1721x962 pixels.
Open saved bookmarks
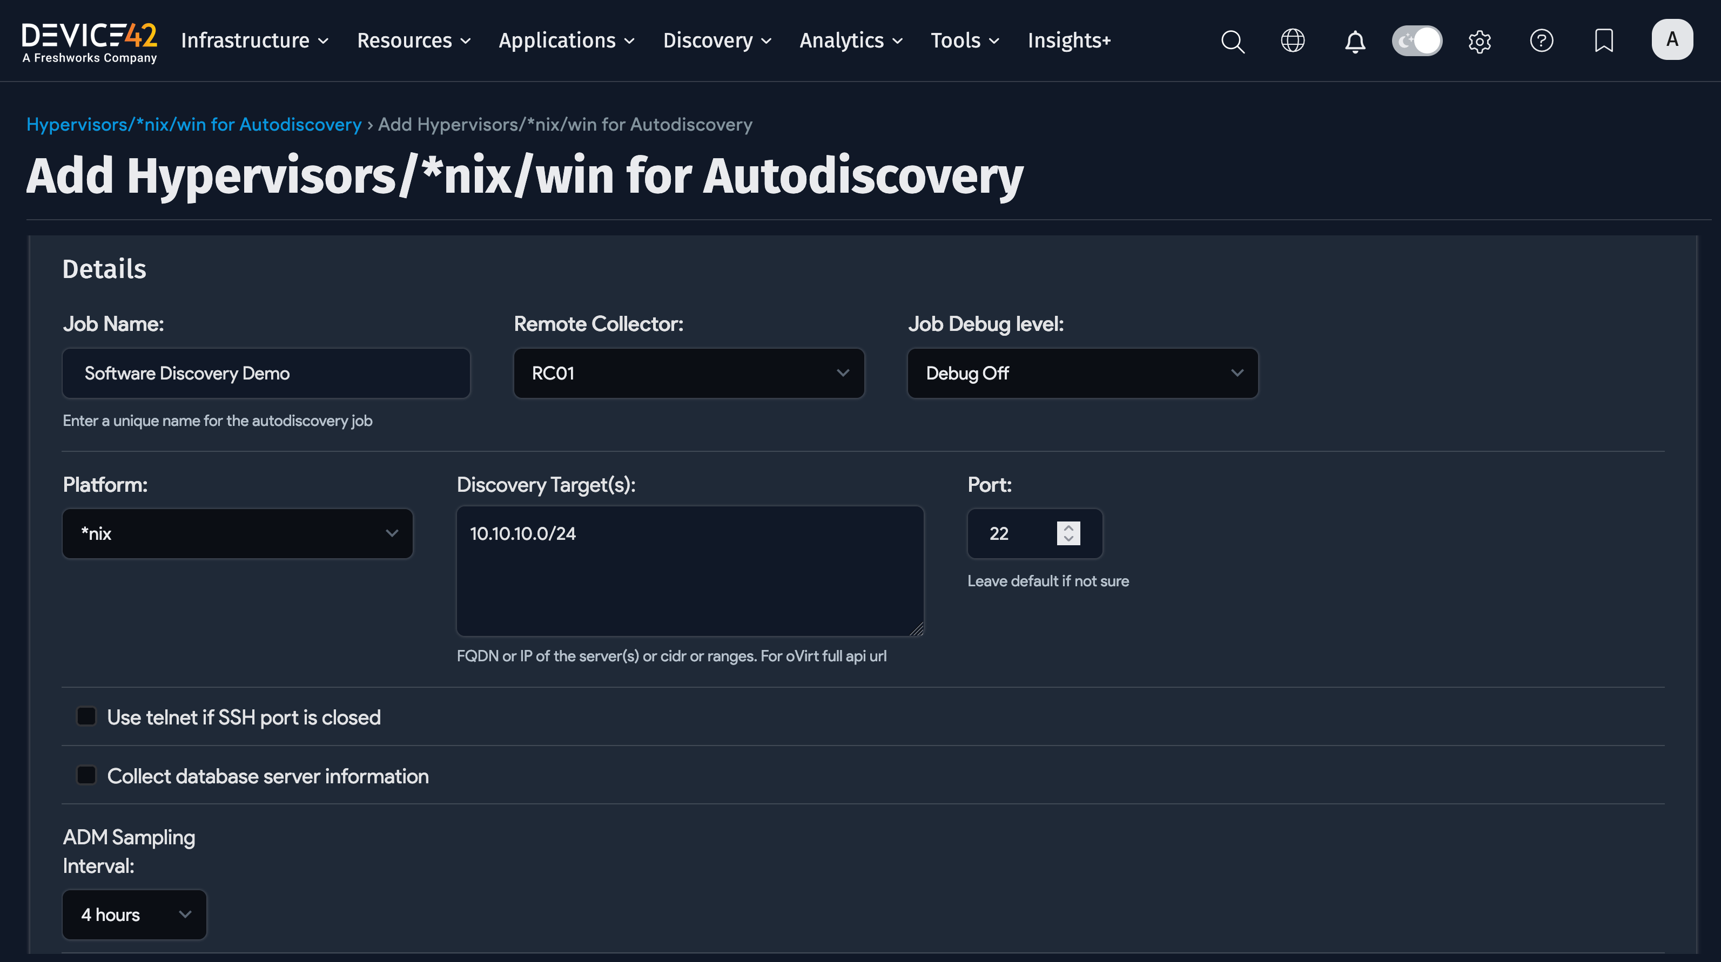point(1603,40)
